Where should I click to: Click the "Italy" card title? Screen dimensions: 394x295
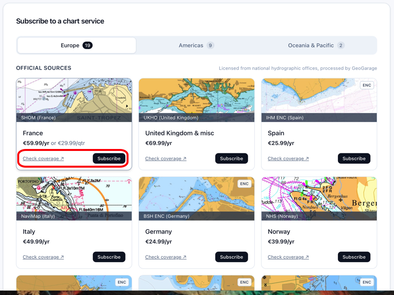coord(29,232)
